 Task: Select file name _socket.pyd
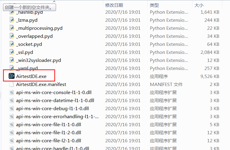29,44
